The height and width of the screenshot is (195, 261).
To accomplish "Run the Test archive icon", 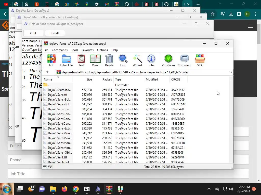I will [x=81, y=60].
